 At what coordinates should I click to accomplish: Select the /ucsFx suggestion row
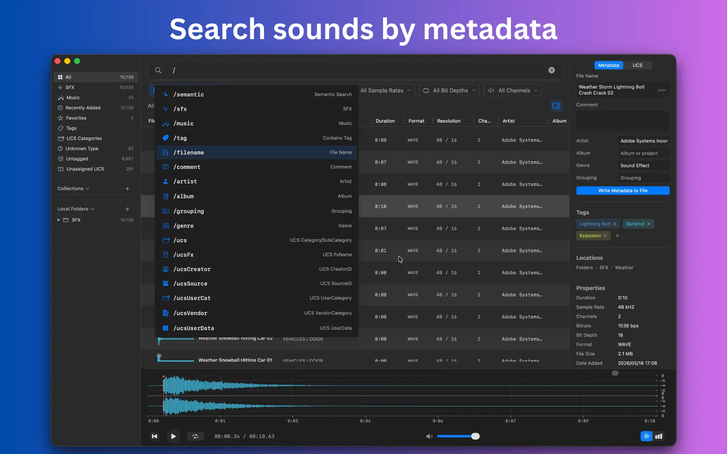[257, 255]
